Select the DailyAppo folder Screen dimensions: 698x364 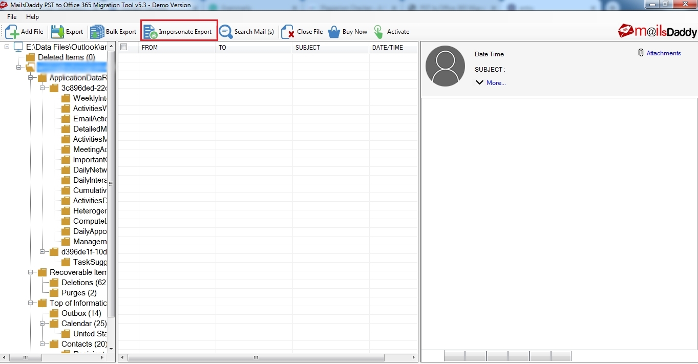click(x=84, y=231)
